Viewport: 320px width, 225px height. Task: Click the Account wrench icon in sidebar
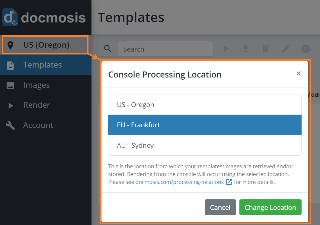point(10,125)
